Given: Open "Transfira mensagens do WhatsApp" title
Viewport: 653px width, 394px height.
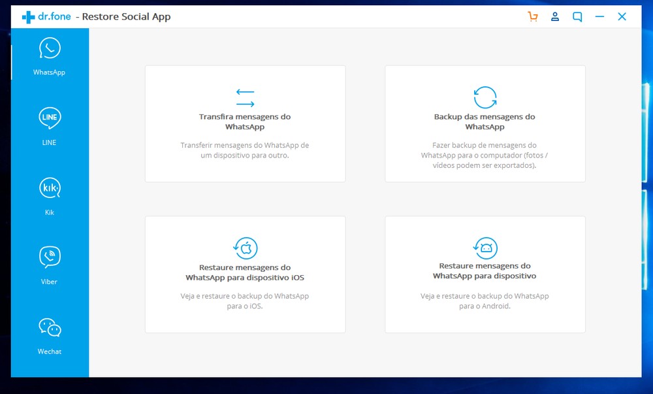Looking at the screenshot, I should coord(245,122).
